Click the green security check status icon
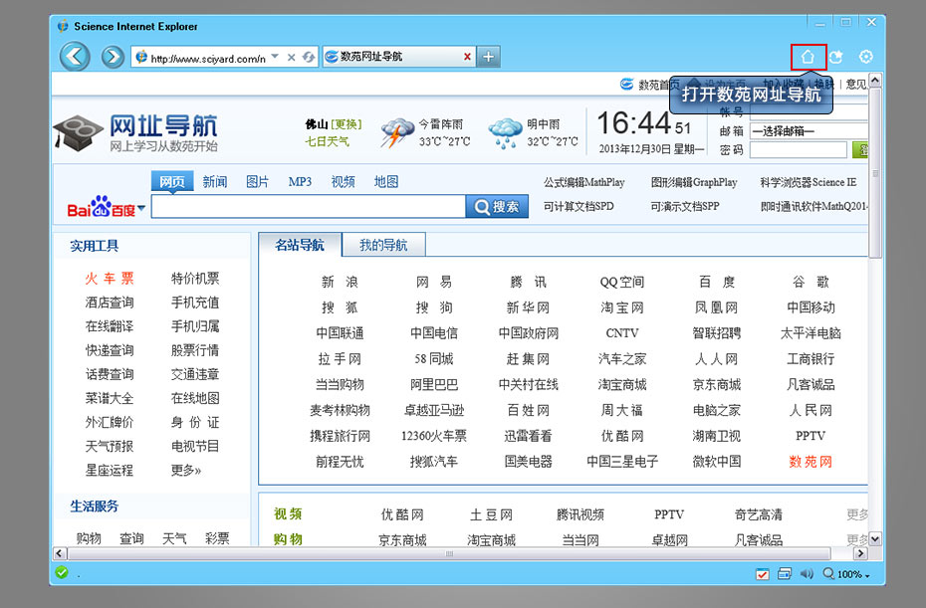The height and width of the screenshot is (608, 926). pos(62,572)
